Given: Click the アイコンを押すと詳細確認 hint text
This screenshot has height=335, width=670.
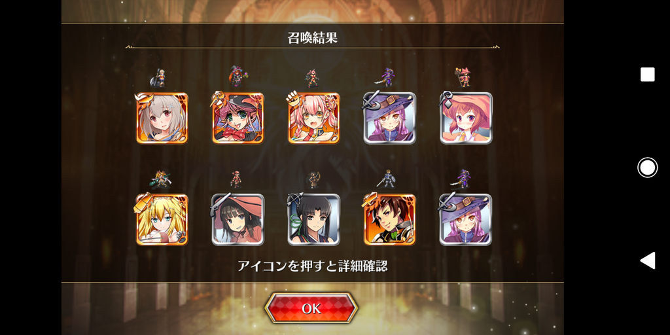Looking at the screenshot, I should [312, 266].
